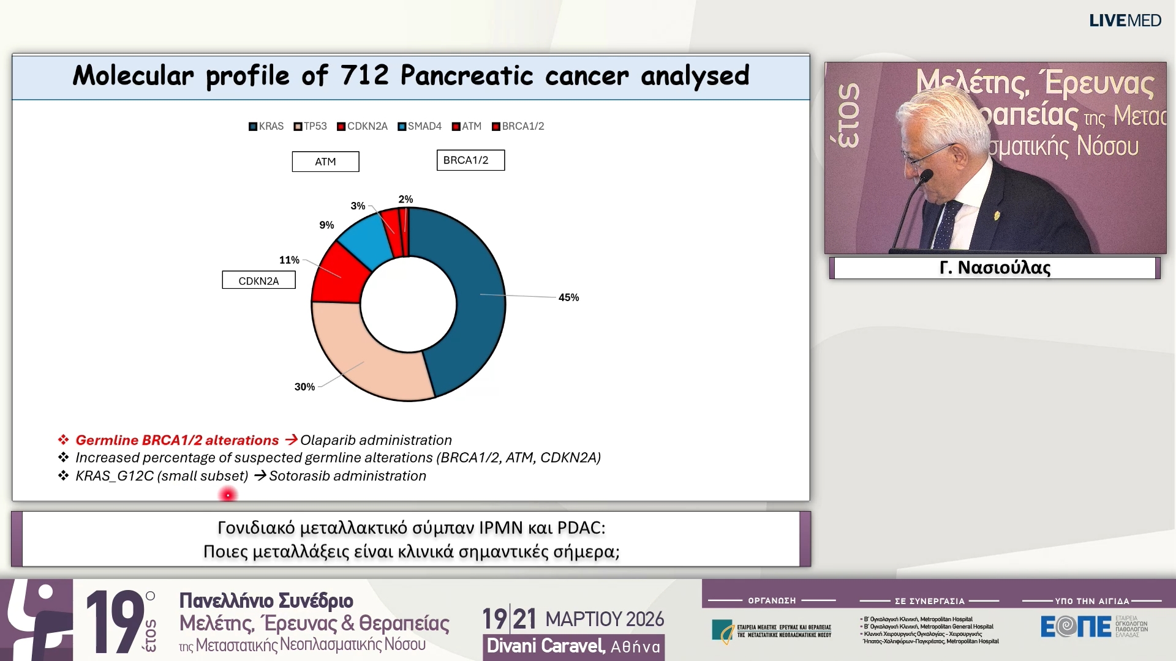Click the 19 έτος conference logo
1176x661 pixels.
(119, 621)
